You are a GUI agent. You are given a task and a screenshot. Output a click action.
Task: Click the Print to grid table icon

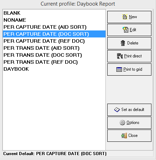click(119, 69)
